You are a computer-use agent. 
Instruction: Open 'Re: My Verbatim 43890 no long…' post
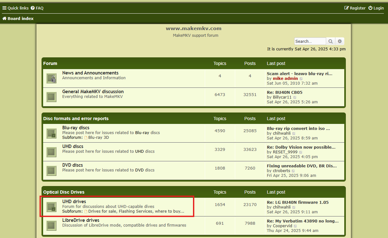point(303,221)
